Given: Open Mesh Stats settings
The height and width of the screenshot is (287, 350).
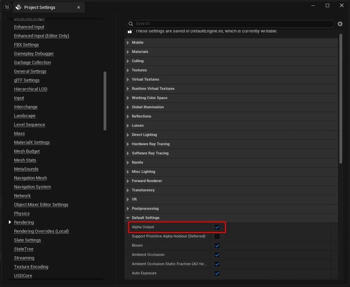Looking at the screenshot, I should click(x=25, y=161).
